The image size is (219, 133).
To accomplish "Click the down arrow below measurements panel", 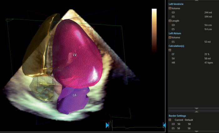I will (x=196, y=108).
